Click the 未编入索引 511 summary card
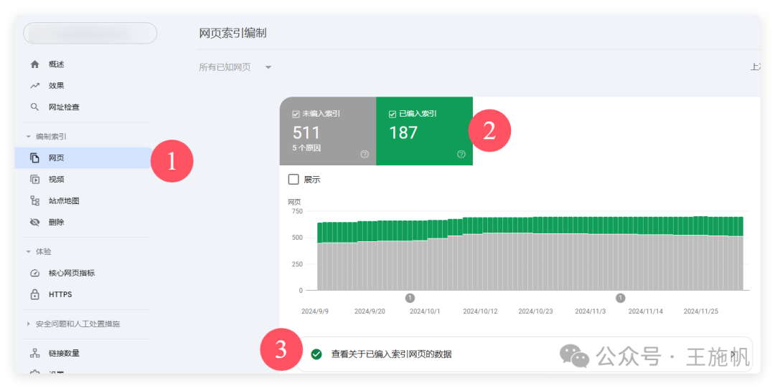This screenshot has height=388, width=775. [328, 131]
